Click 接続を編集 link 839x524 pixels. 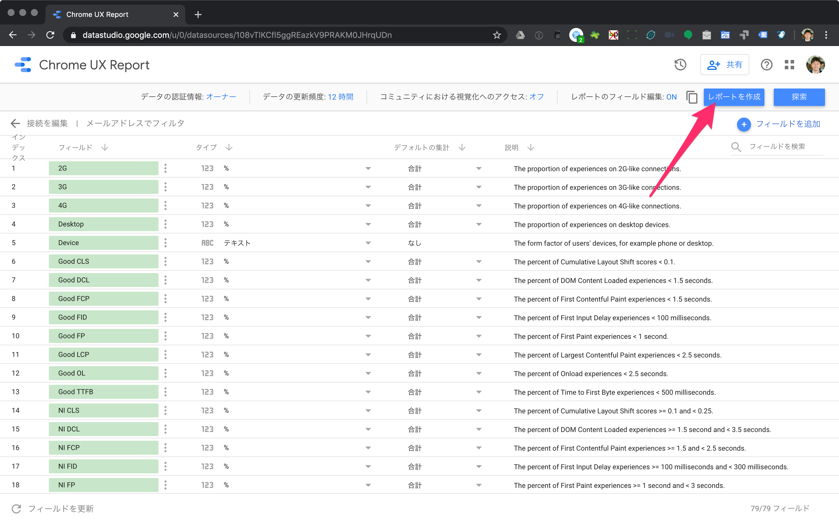click(47, 123)
